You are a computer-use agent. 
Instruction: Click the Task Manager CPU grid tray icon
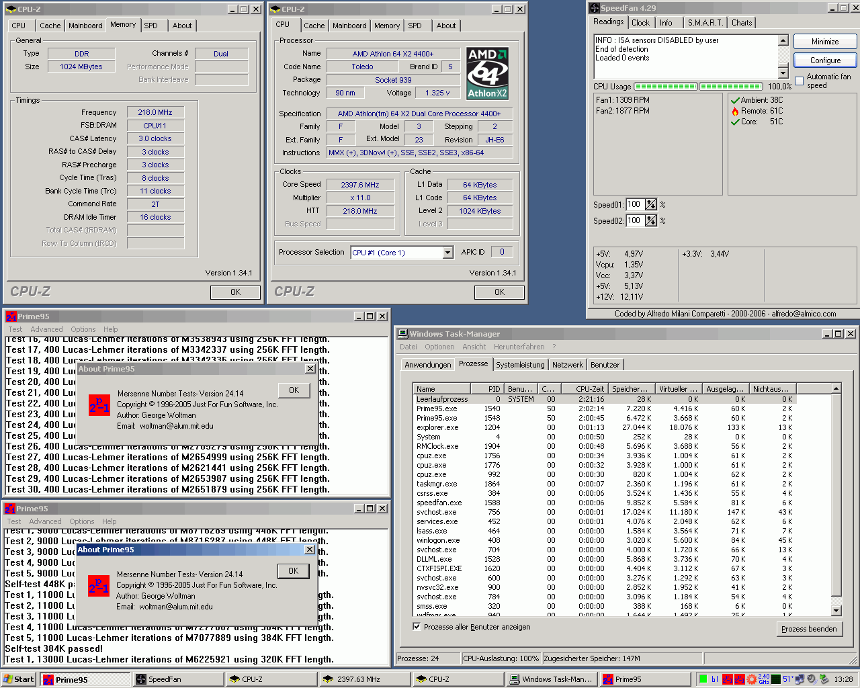(x=776, y=679)
